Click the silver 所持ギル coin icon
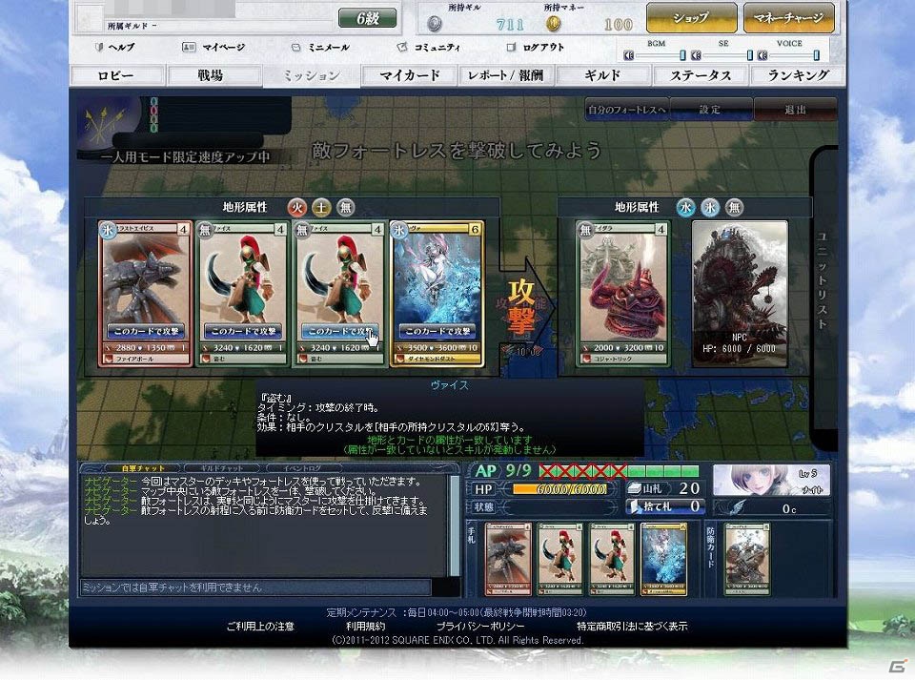The image size is (915, 680). pyautogui.click(x=435, y=24)
